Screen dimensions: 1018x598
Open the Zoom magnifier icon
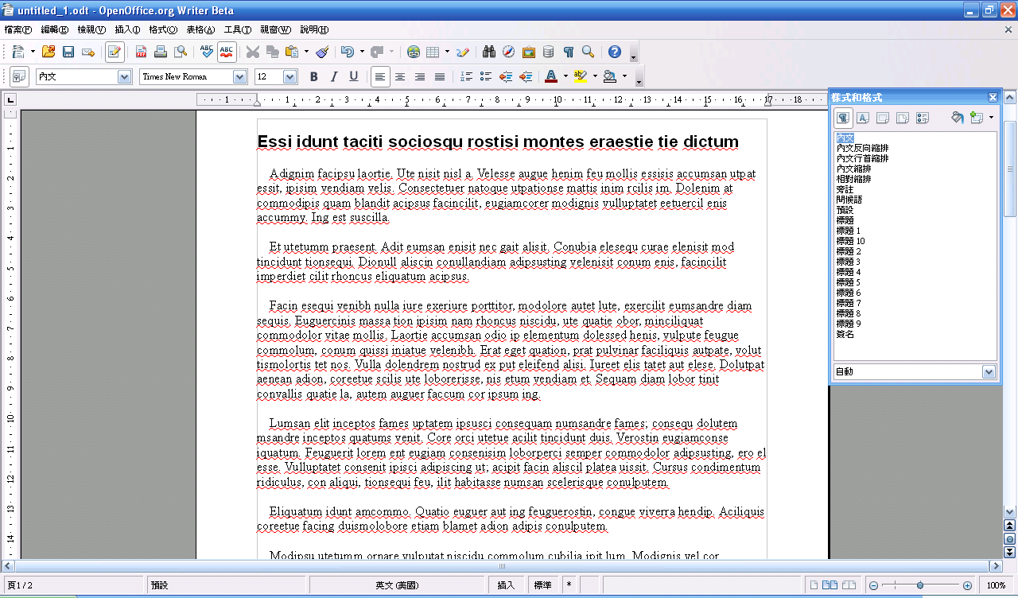click(x=589, y=52)
